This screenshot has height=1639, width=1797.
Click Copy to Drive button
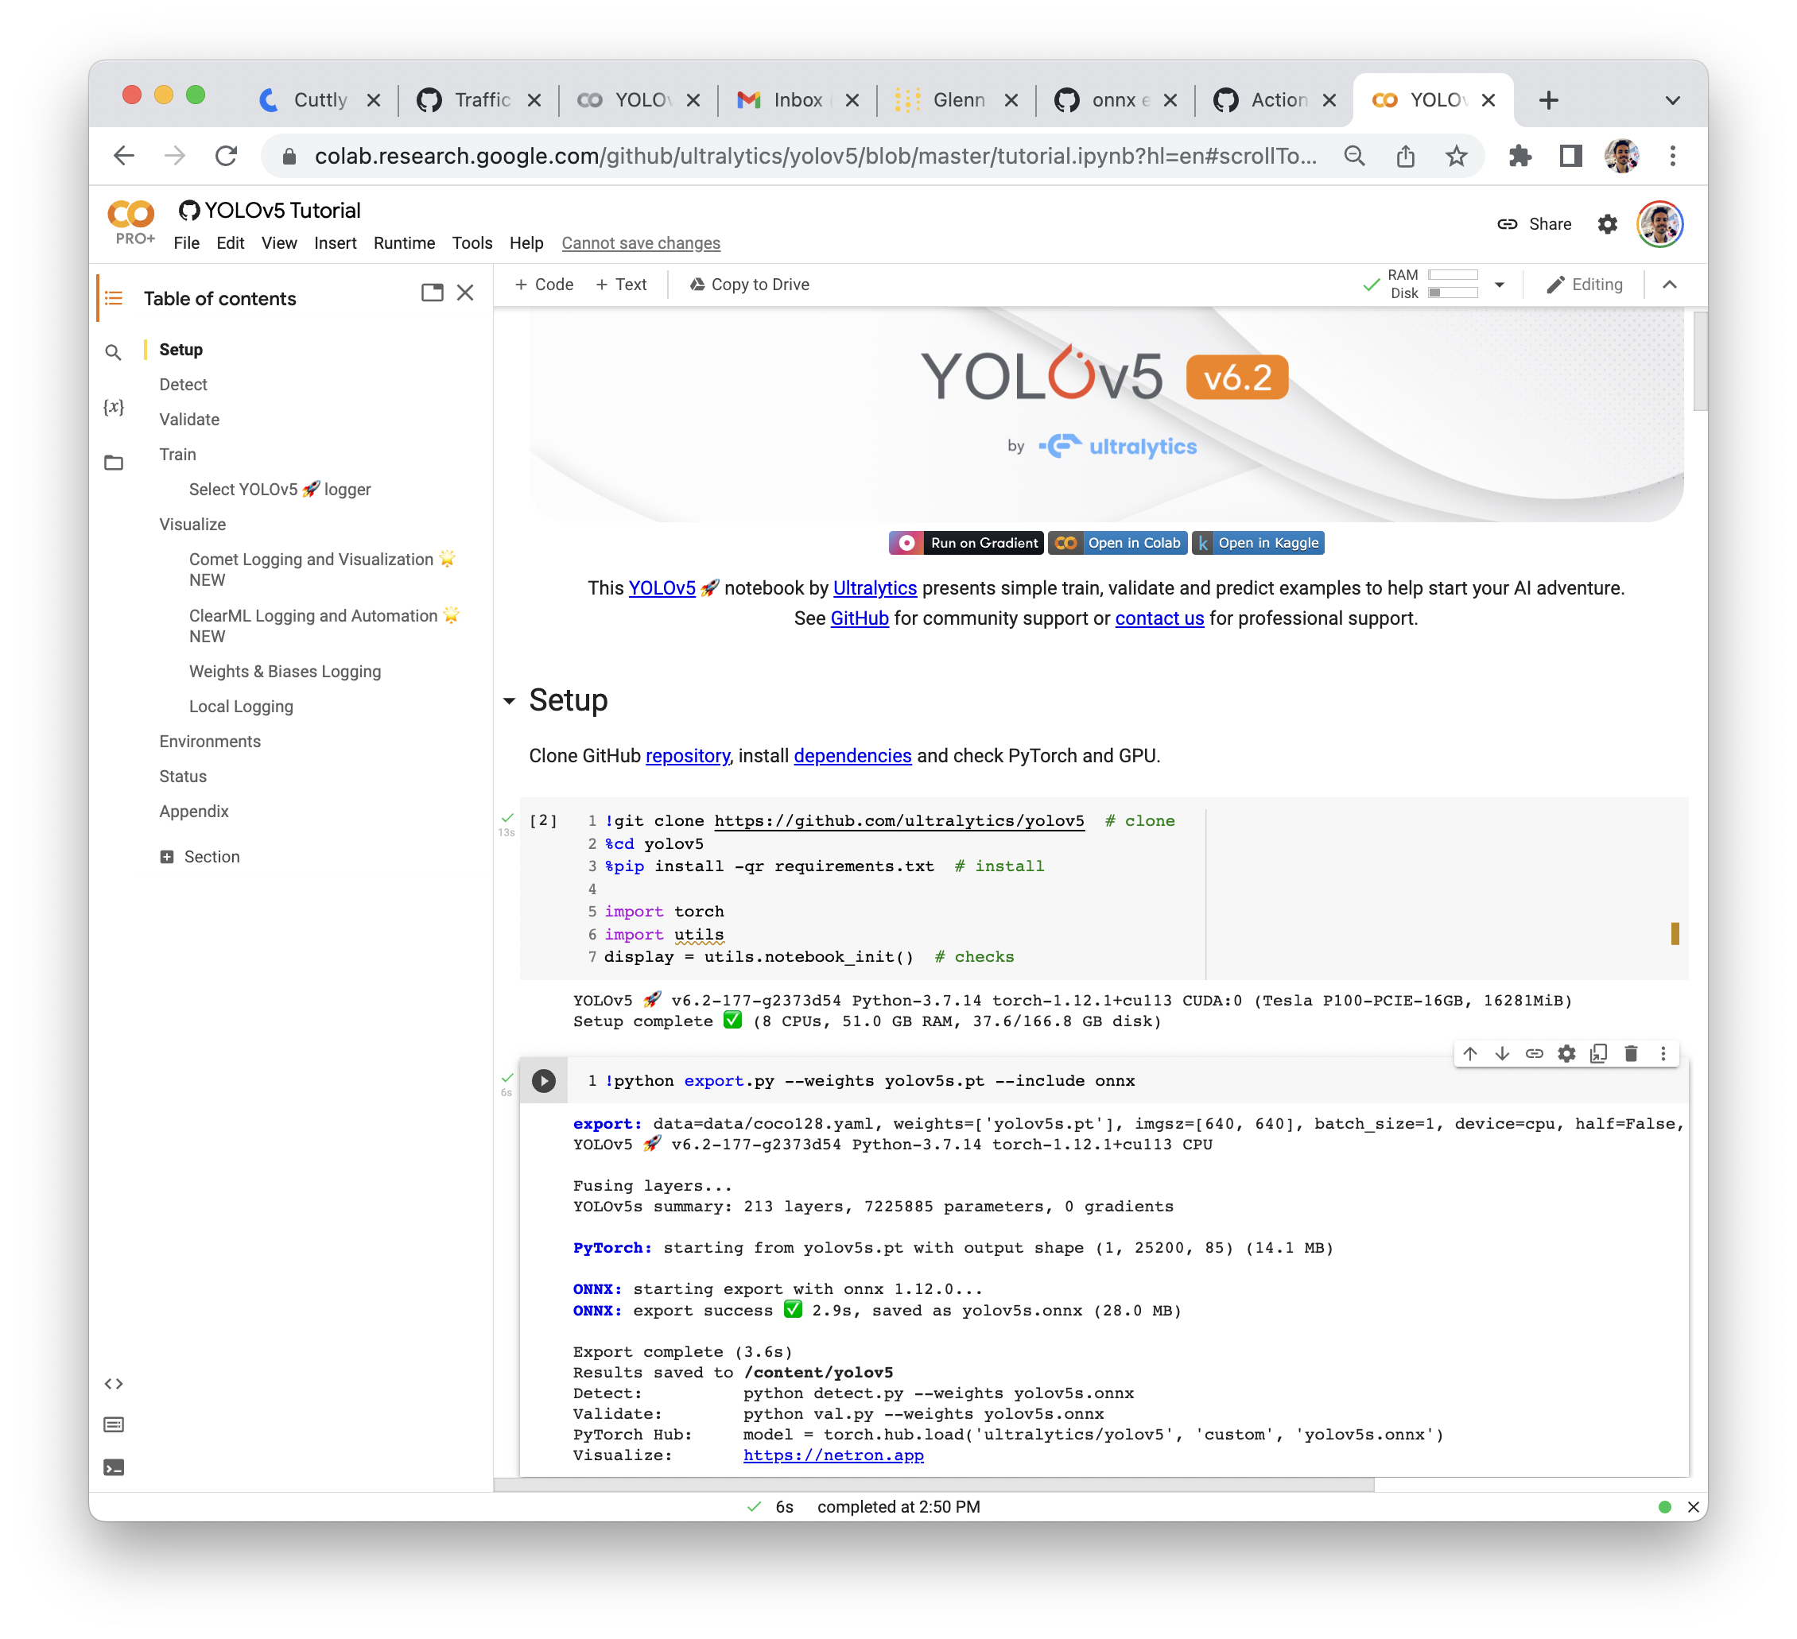[749, 285]
